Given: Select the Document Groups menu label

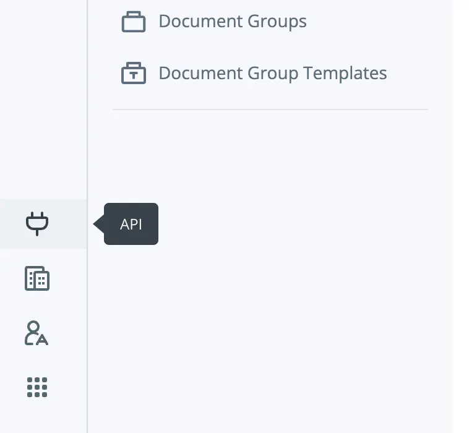Looking at the screenshot, I should click(x=232, y=21).
